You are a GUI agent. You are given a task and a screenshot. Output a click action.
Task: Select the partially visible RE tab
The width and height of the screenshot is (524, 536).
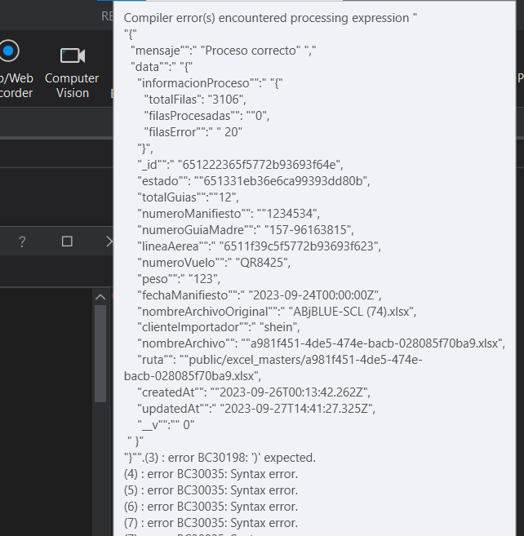(x=107, y=16)
